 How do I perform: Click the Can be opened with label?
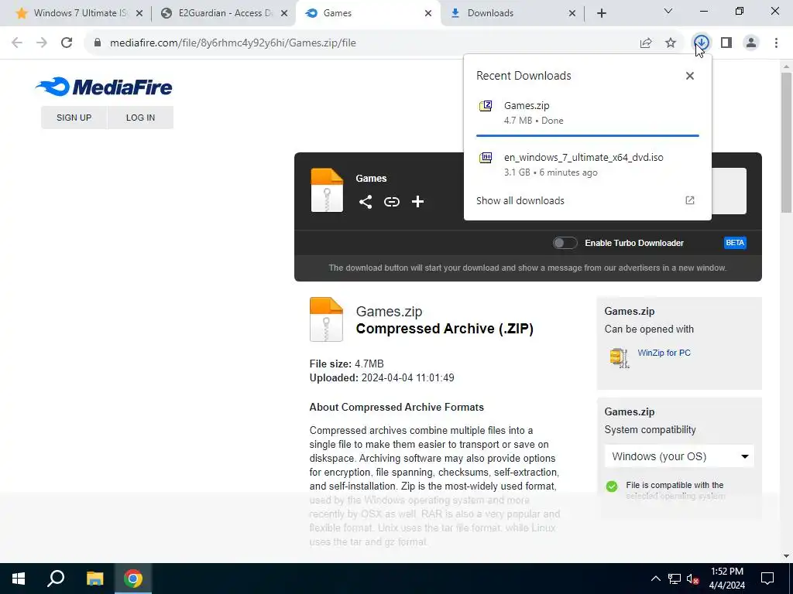click(649, 329)
